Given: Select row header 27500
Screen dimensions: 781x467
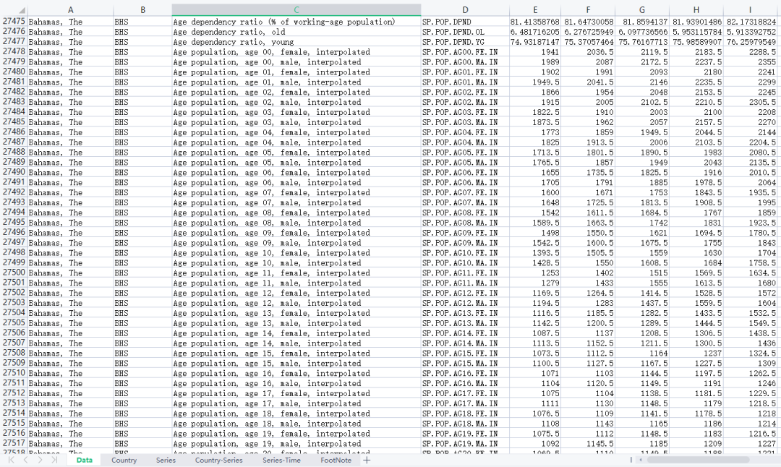Looking at the screenshot, I should coord(14,273).
